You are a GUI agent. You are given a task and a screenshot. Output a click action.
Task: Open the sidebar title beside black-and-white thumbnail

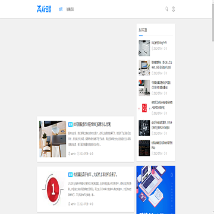click(162, 125)
